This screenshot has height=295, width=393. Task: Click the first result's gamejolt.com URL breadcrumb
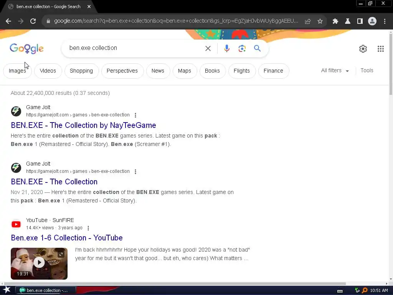[x=78, y=115]
